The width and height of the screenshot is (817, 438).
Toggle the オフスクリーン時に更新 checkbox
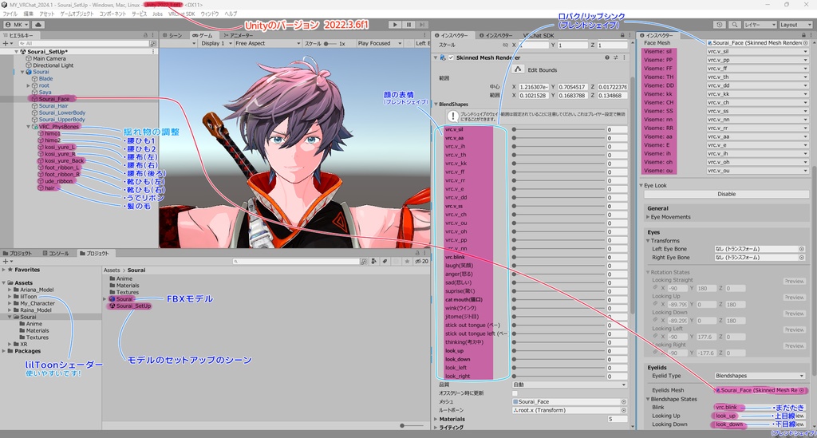point(515,393)
